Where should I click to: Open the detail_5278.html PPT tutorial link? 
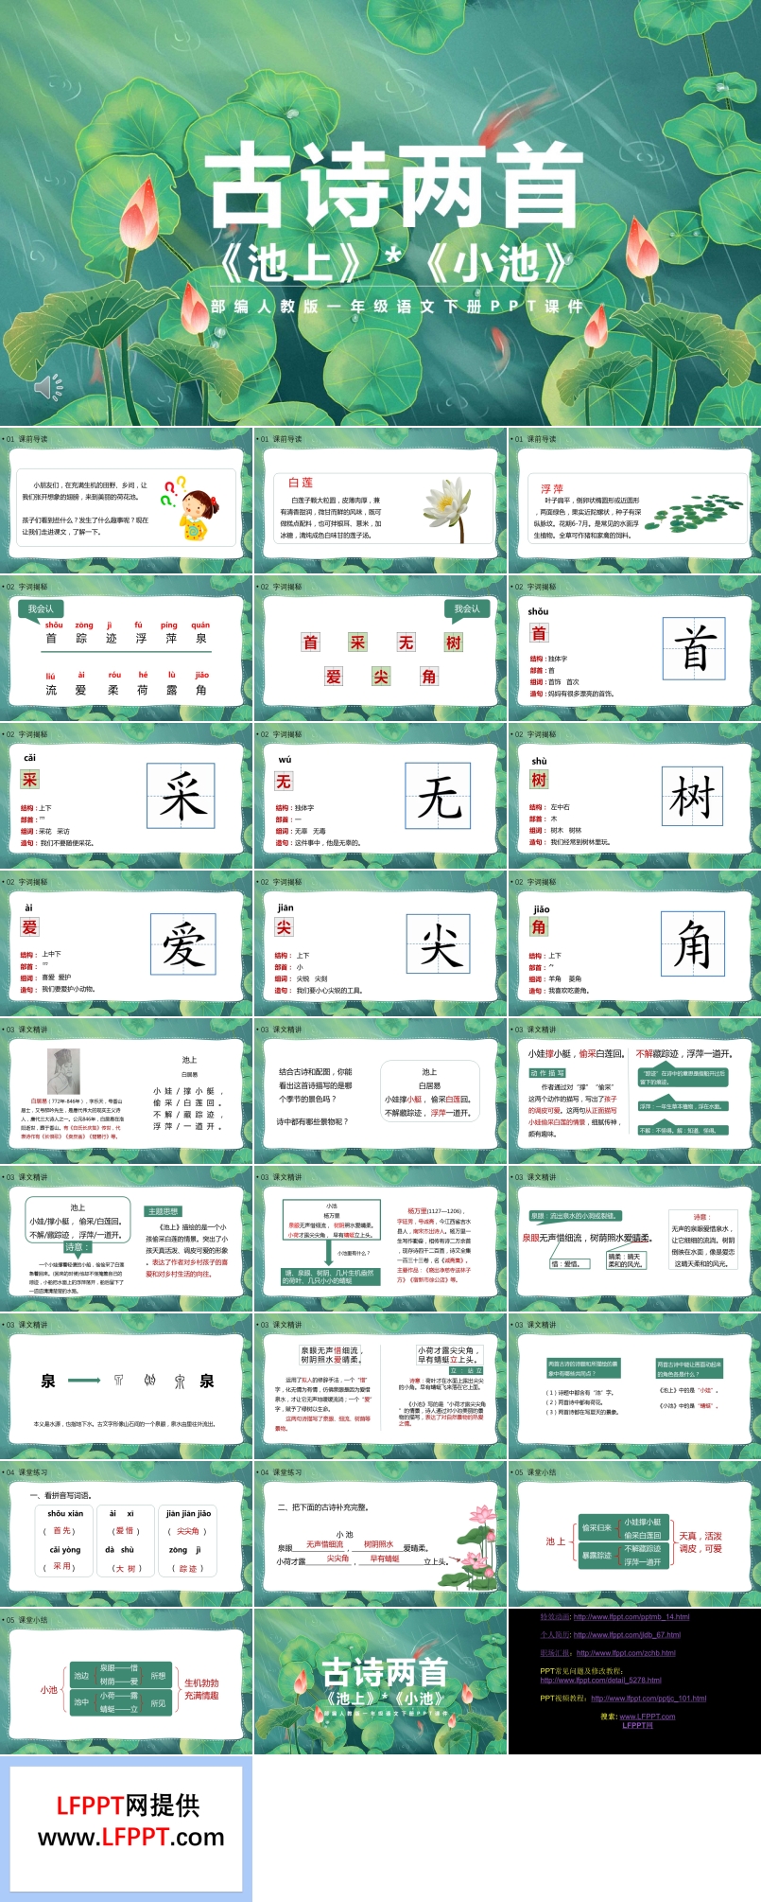click(x=600, y=1681)
